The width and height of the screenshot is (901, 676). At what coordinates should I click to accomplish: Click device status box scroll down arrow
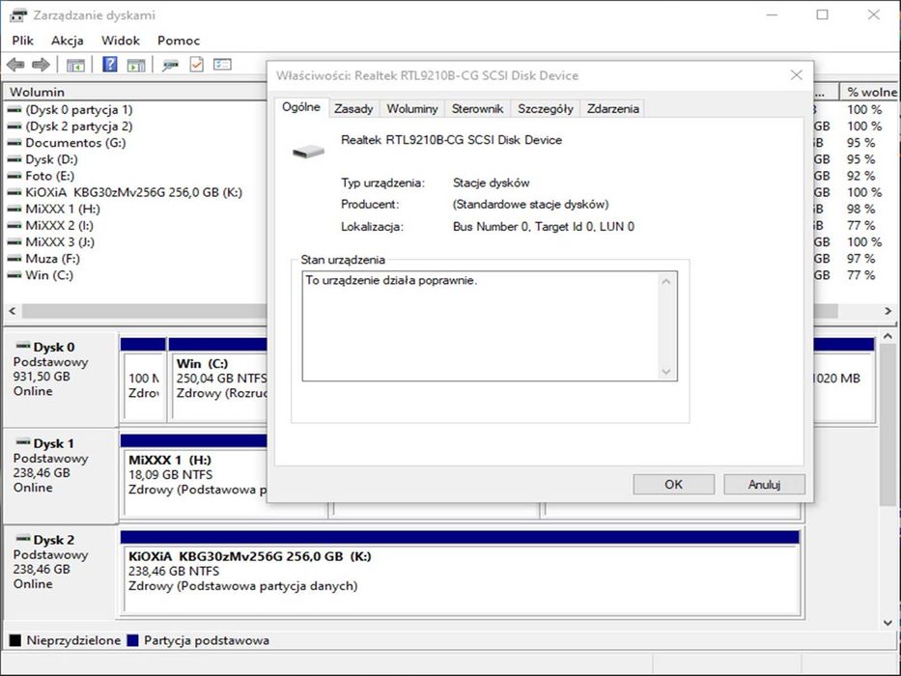[x=666, y=372]
